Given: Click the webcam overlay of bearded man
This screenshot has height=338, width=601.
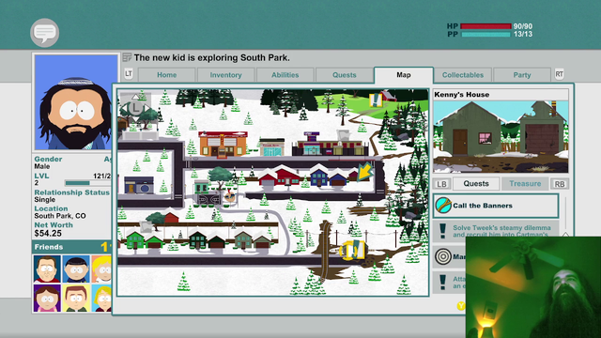Looking at the screenshot, I should click(x=533, y=287).
